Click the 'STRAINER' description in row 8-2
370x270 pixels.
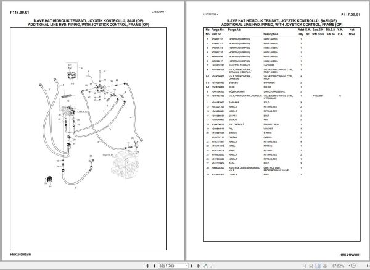269,83
